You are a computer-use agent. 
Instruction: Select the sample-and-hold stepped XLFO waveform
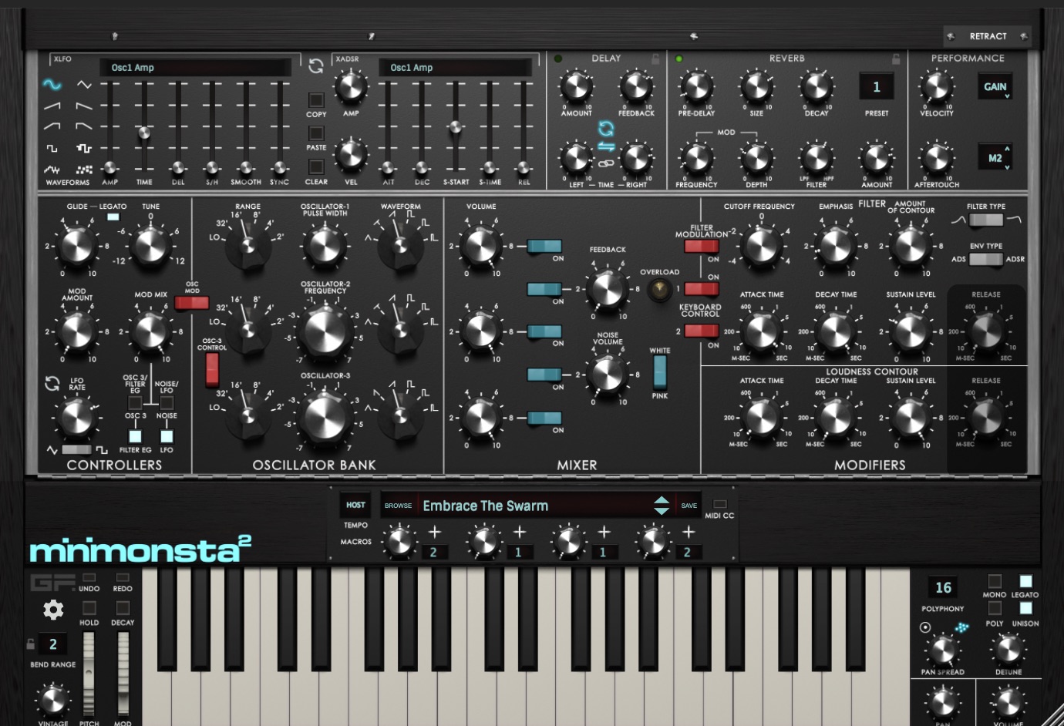click(x=84, y=148)
